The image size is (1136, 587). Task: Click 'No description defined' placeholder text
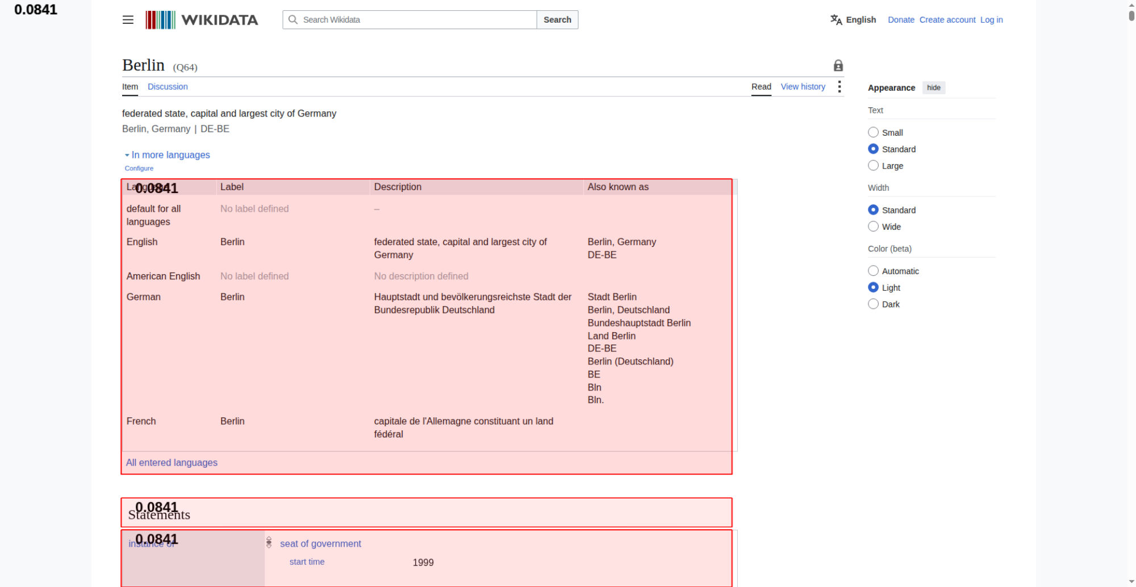pos(421,276)
